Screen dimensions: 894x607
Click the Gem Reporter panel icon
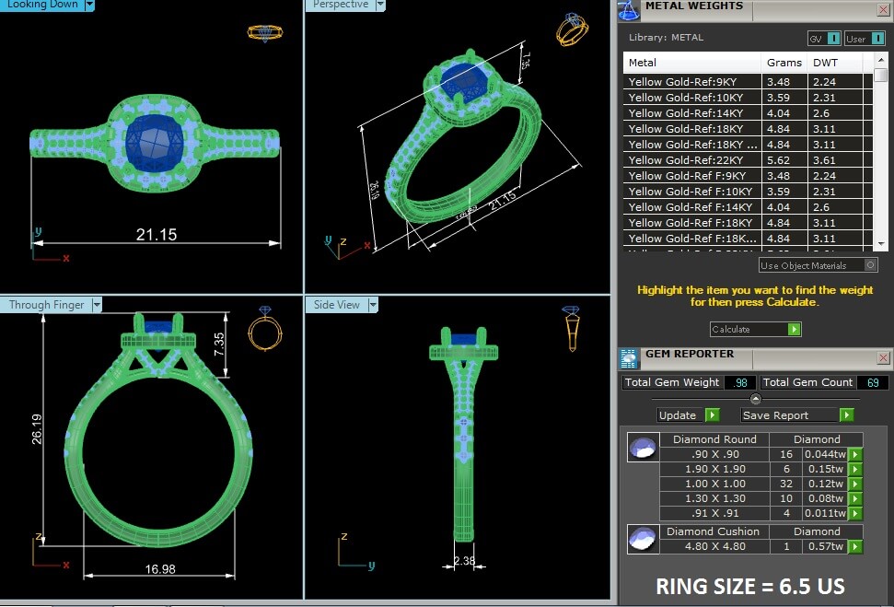pyautogui.click(x=629, y=358)
